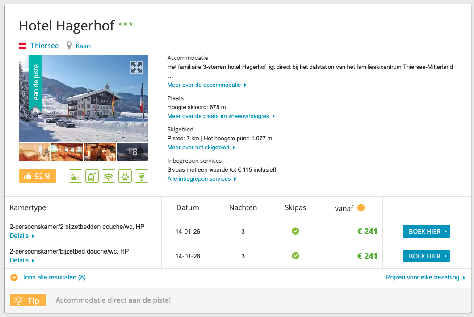Image resolution: width=474 pixels, height=317 pixels.
Task: Expand Meer over de accommodatie
Action: [x=207, y=85]
